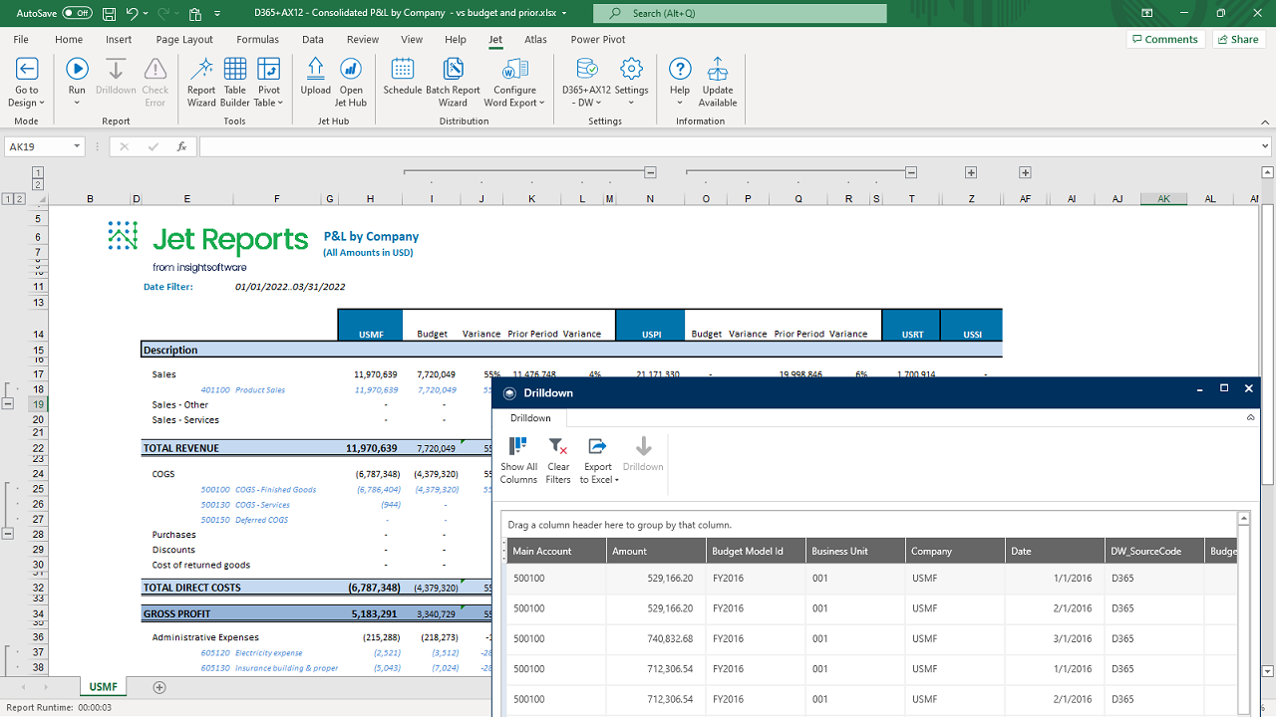The image size is (1276, 717).
Task: Click the Go to Design mode icon
Action: (x=27, y=83)
